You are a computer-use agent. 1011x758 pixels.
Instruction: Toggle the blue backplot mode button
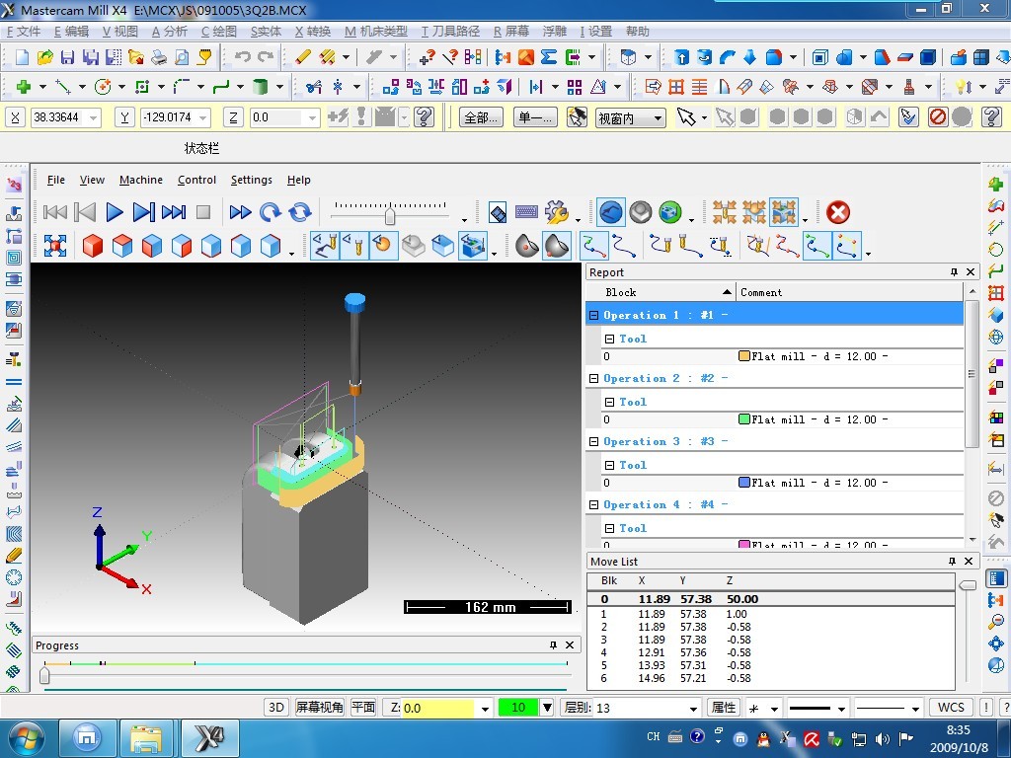pyautogui.click(x=610, y=212)
